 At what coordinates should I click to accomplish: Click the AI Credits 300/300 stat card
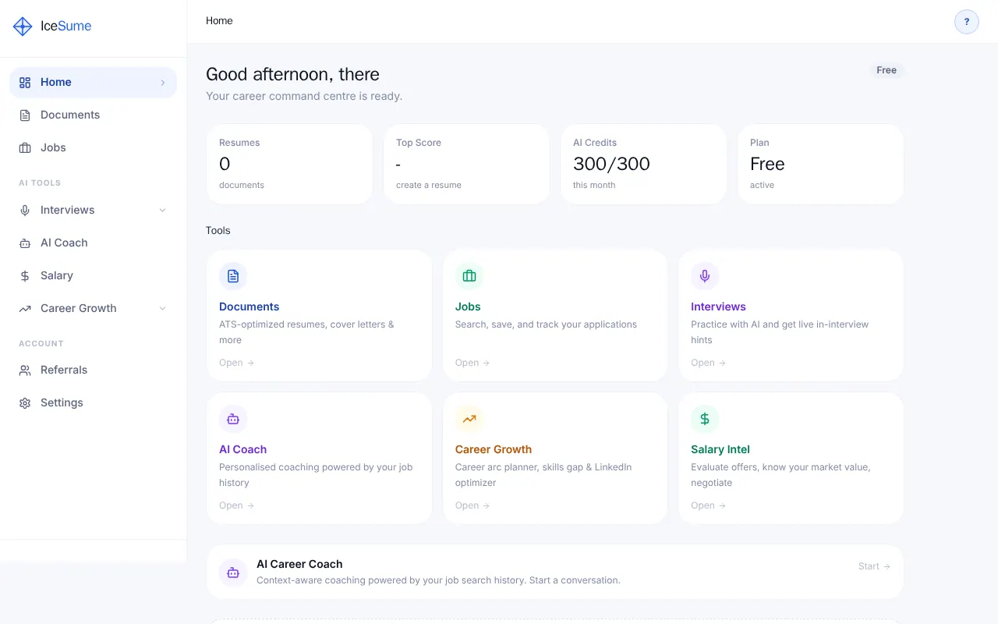pyautogui.click(x=643, y=164)
